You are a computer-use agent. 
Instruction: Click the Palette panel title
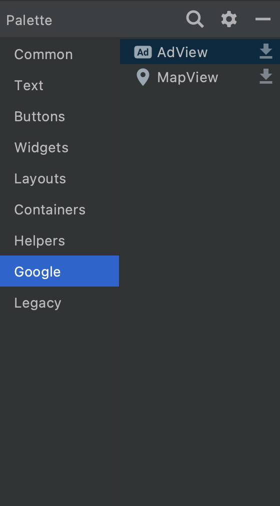(29, 21)
